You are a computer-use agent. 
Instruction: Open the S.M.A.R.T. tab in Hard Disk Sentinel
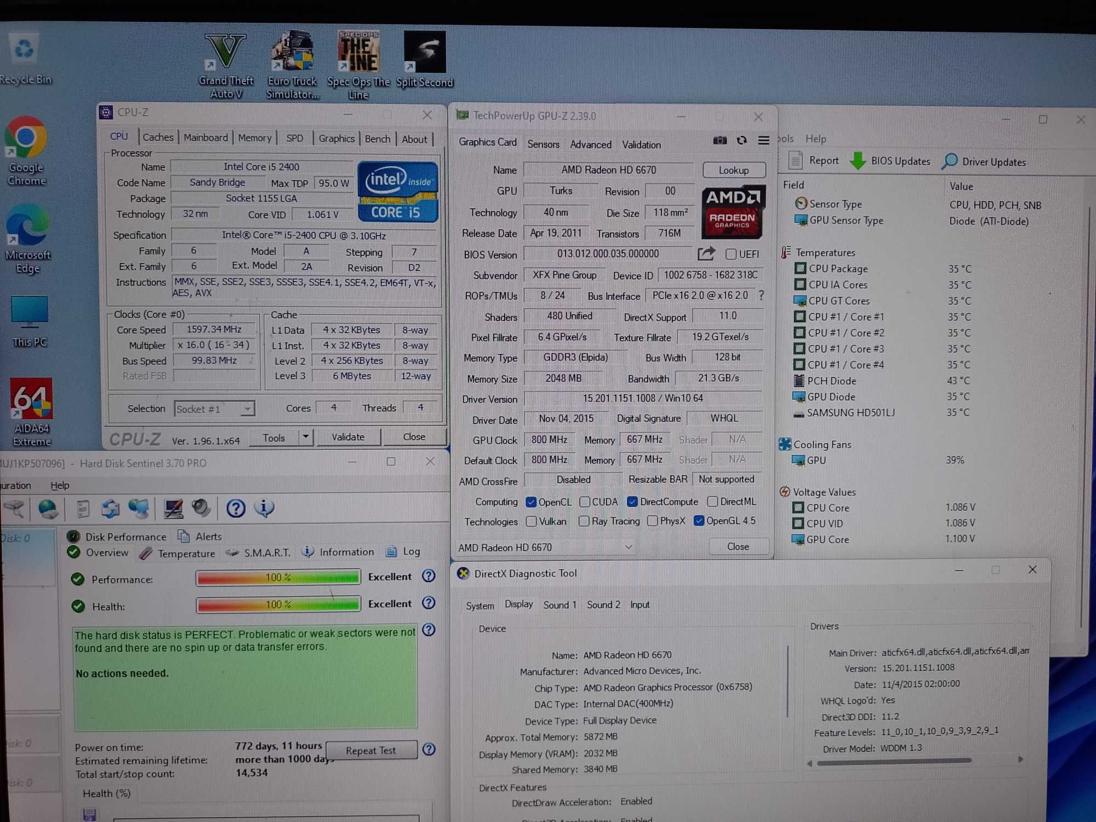259,552
